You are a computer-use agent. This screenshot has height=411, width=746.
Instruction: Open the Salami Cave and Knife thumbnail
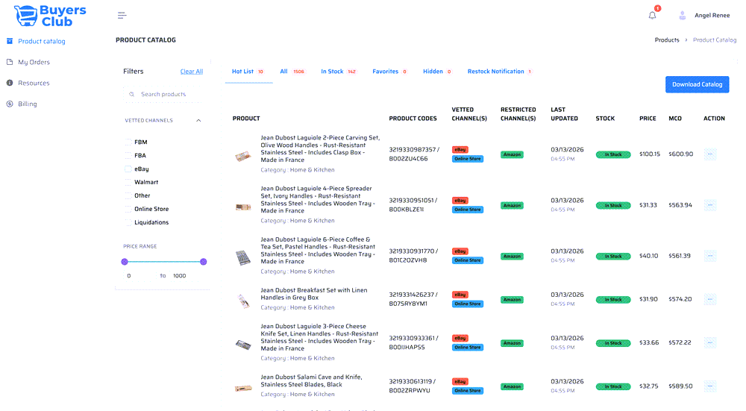click(x=243, y=388)
